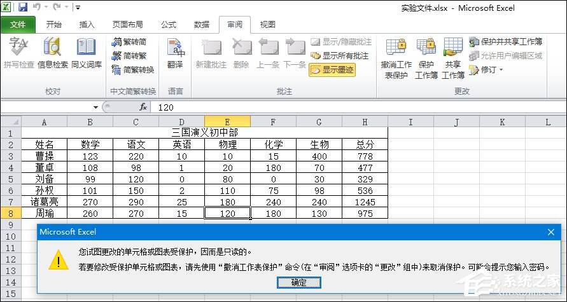The width and height of the screenshot is (567, 302).
Task: Switch to the 开始 Home tab
Action: (x=54, y=25)
